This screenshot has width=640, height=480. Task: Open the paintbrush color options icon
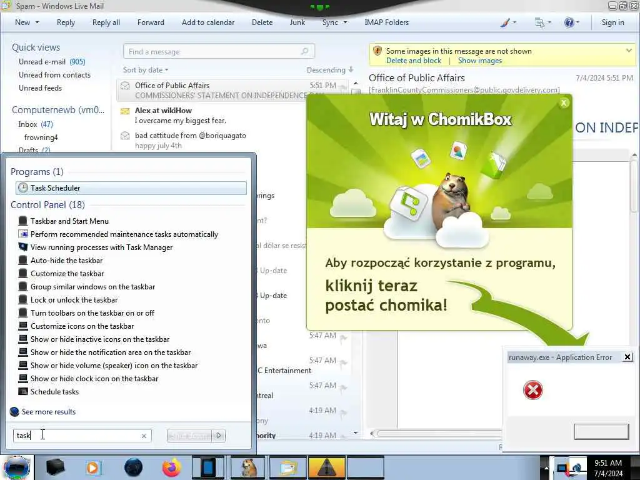coord(508,22)
